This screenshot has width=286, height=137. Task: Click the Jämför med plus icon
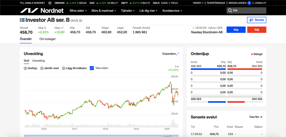(x=42, y=68)
